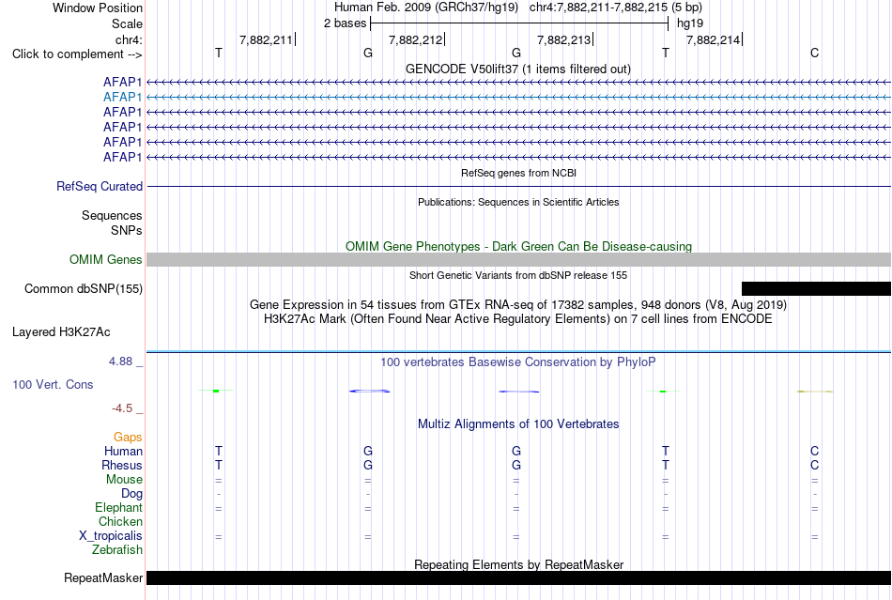The height and width of the screenshot is (600, 892).
Task: Click the 100 Vert. Cons track label
Action: pos(53,384)
